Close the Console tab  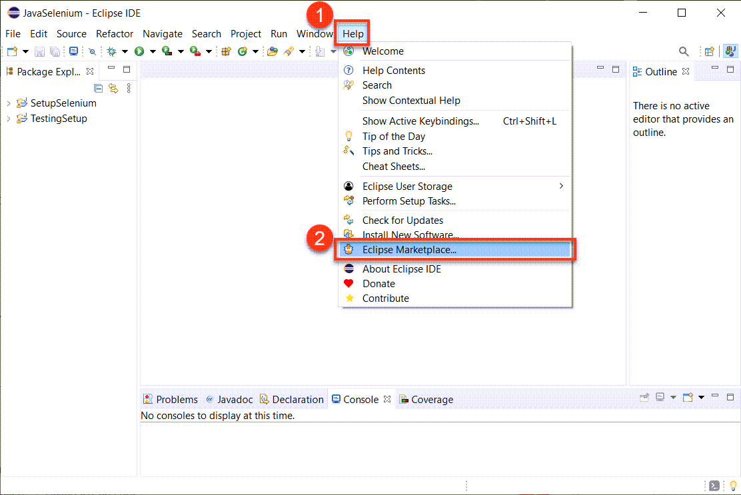point(387,399)
